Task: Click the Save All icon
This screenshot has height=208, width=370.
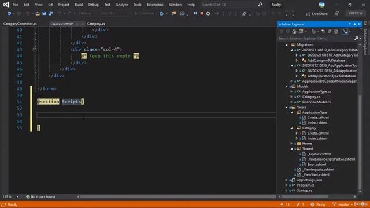Action: pyautogui.click(x=50, y=13)
